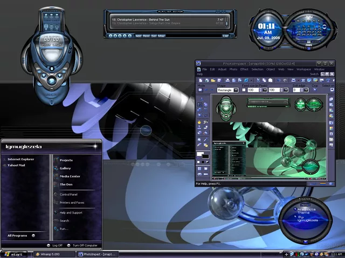Viewport: 345px width, 258px height.
Task: Select track 18 Behind The Sun in playlist
Action: [168, 19]
